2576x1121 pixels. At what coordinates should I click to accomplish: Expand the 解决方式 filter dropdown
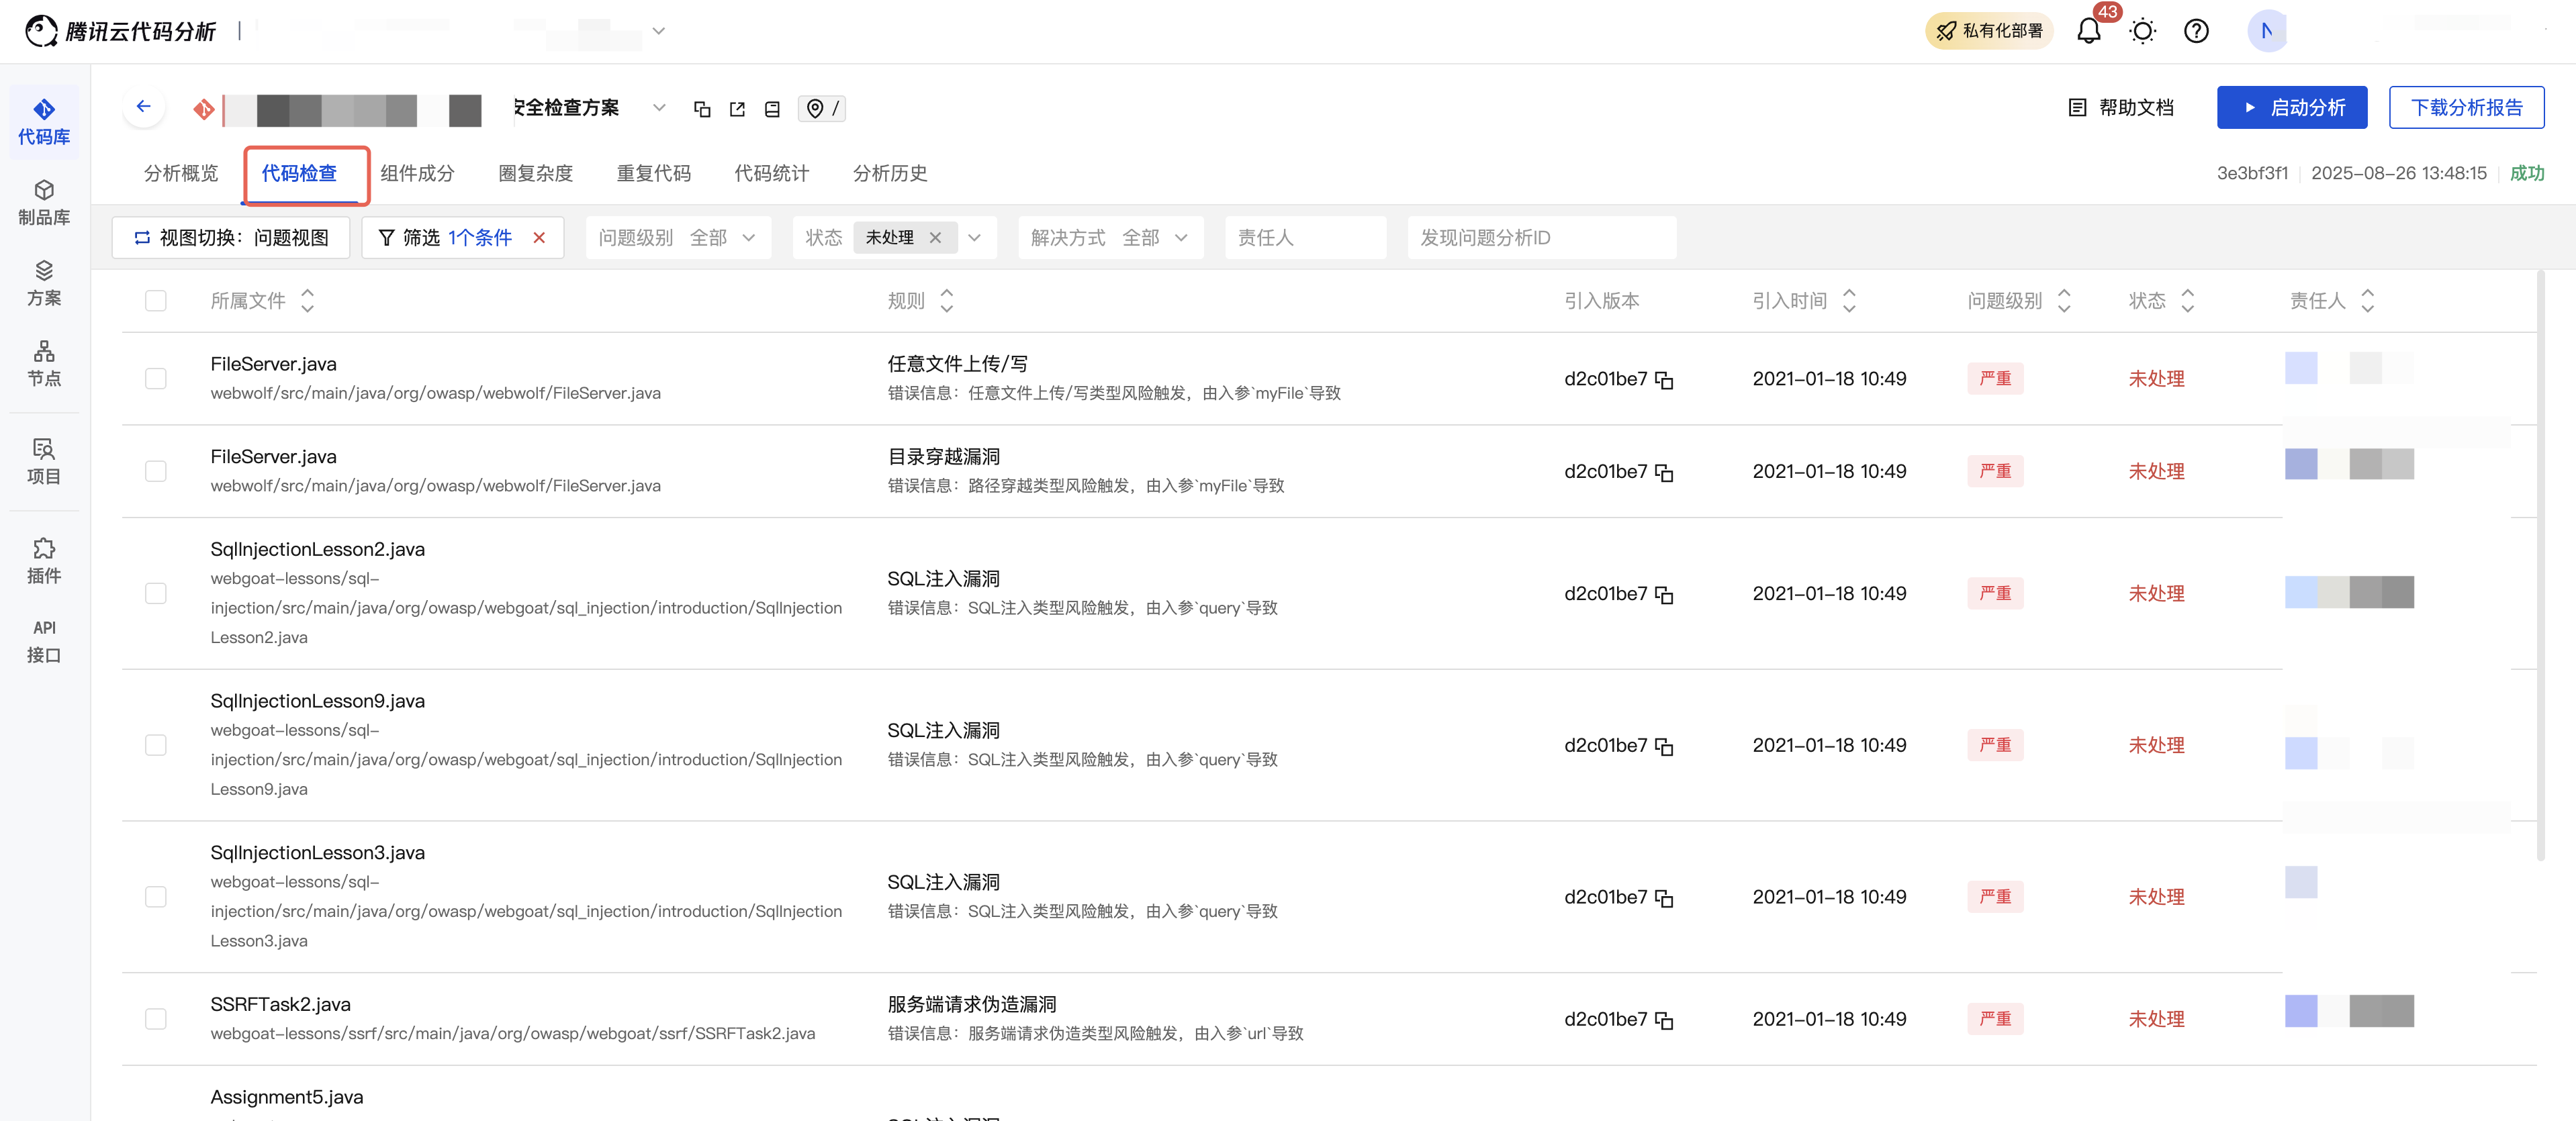1181,237
